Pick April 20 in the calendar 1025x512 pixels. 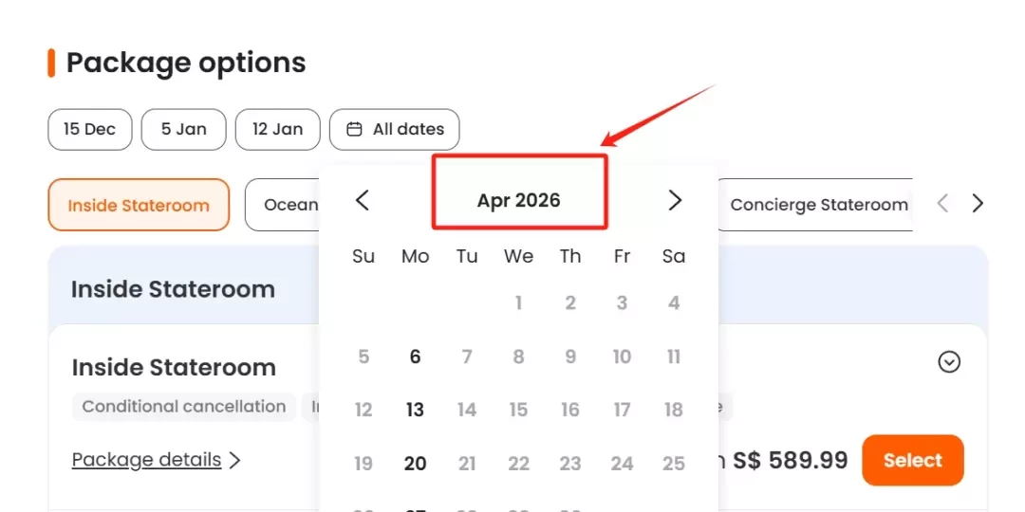point(415,464)
